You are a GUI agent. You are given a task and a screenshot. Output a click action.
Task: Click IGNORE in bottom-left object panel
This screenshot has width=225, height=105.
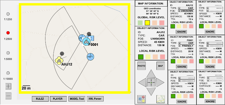tap(181, 102)
